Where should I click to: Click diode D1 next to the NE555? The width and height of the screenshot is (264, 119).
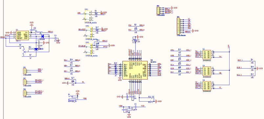click(42, 36)
